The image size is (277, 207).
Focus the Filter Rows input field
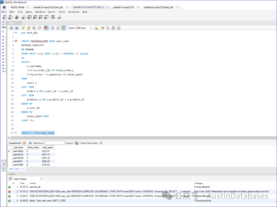pyautogui.click(x=55, y=143)
